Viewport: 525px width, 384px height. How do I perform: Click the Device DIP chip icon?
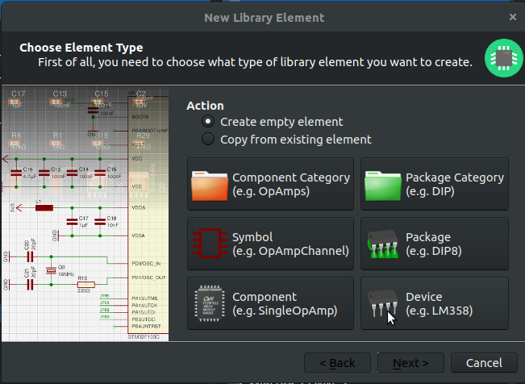pyautogui.click(x=383, y=303)
